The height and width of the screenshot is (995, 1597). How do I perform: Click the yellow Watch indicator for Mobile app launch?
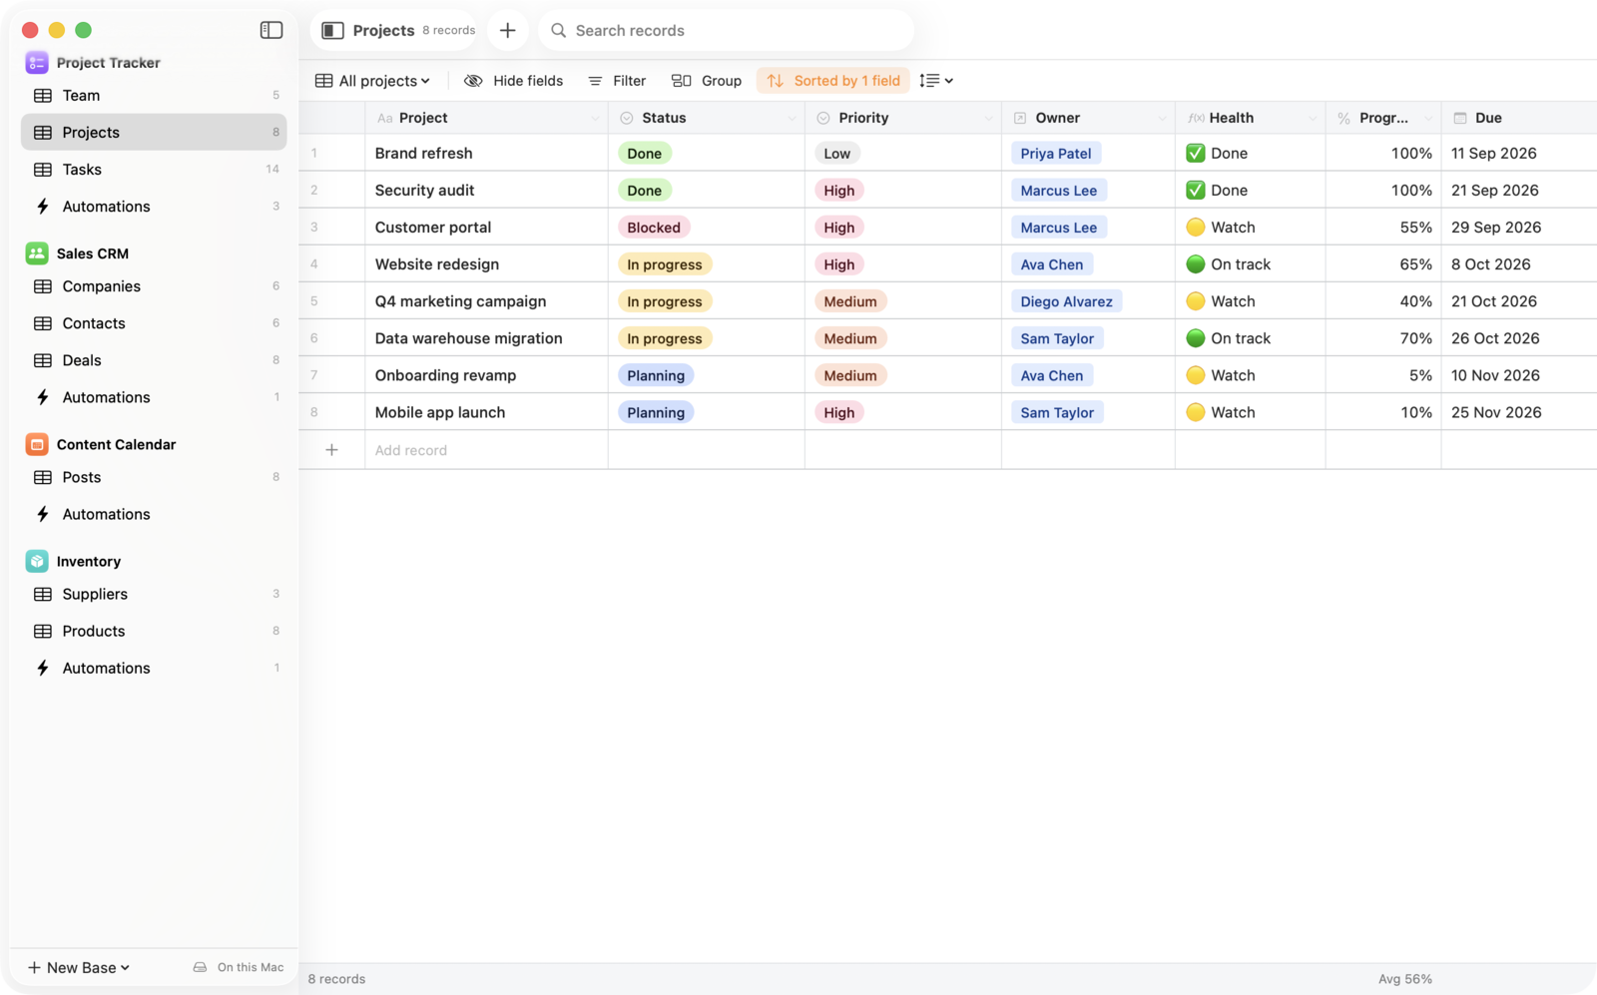(x=1195, y=412)
